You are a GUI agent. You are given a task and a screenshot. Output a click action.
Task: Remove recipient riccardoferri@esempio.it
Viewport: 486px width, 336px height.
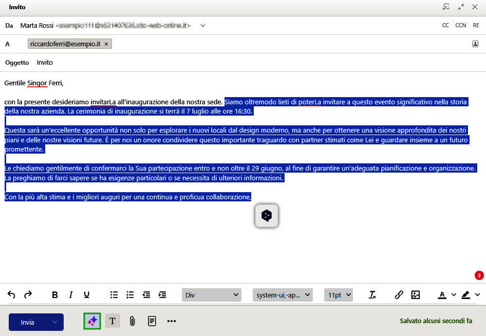106,44
